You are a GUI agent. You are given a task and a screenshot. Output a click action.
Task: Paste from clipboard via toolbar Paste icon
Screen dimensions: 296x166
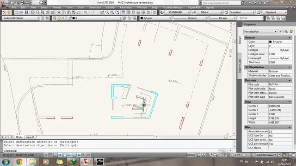click(69, 12)
